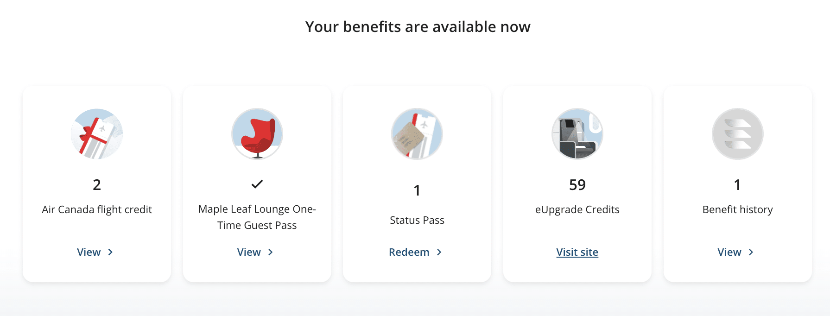Image resolution: width=830 pixels, height=316 pixels.
Task: Click the Status Pass card title
Action: point(417,220)
